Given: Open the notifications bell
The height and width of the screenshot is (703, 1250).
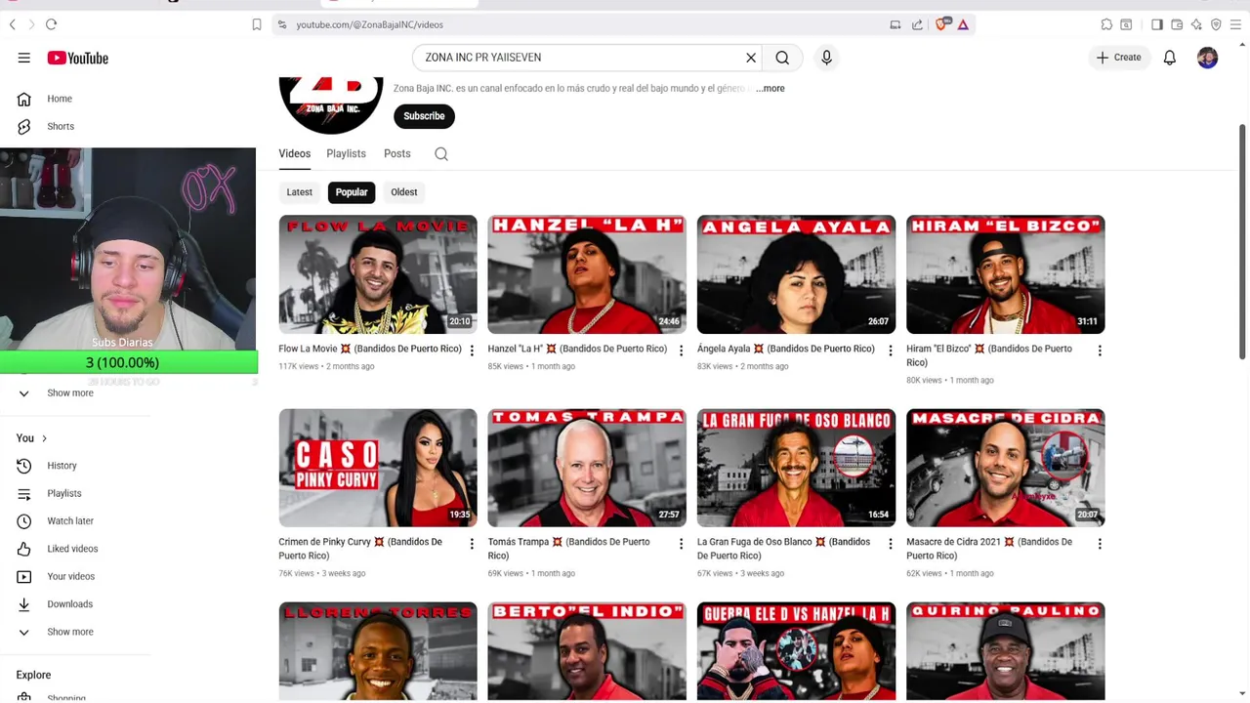Looking at the screenshot, I should pyautogui.click(x=1169, y=58).
